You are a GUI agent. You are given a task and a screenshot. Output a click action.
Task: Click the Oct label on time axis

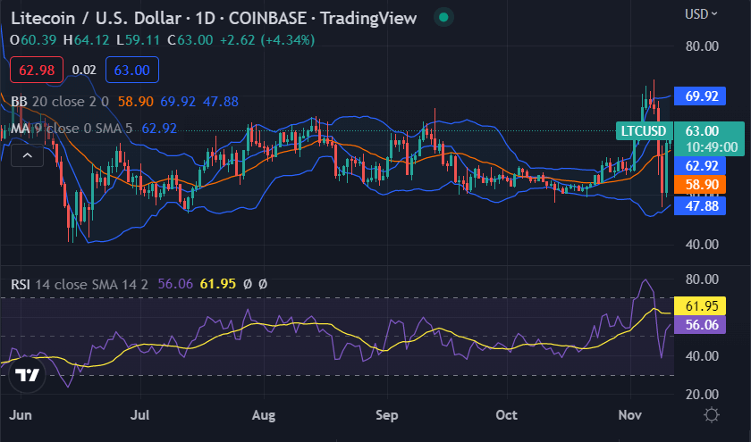507,414
